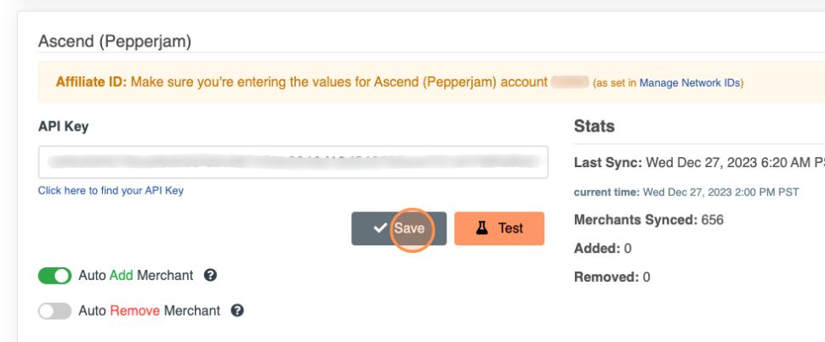
Task: Focus the API Key input field
Action: 293,161
